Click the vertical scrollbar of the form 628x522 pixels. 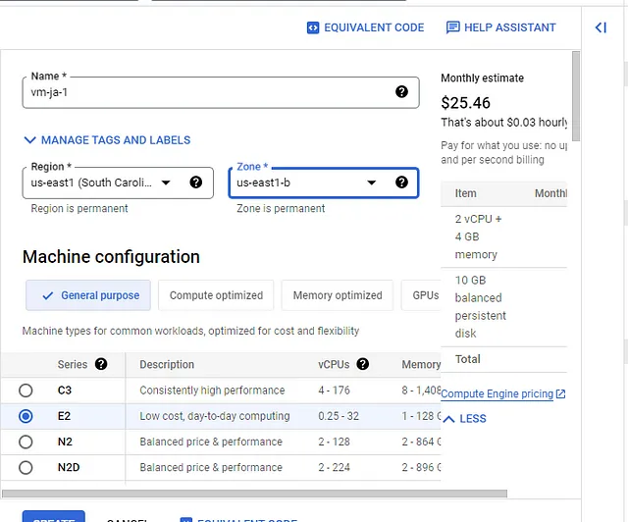576,96
